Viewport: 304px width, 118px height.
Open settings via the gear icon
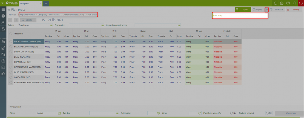pos(282,3)
